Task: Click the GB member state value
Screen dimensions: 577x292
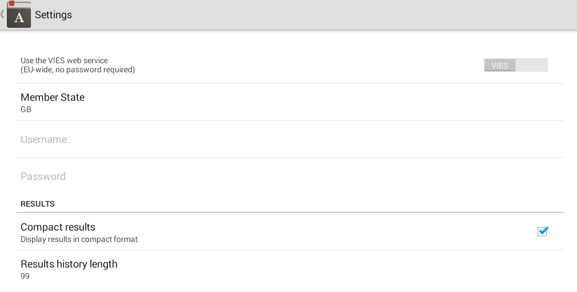Action: click(26, 109)
